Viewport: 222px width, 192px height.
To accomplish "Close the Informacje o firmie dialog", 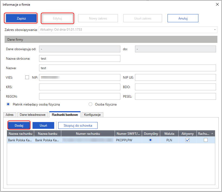I will [x=217, y=4].
